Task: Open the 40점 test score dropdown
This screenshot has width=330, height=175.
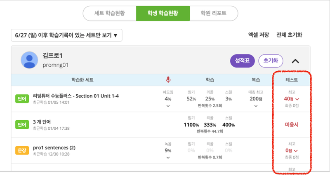Action: point(292,99)
